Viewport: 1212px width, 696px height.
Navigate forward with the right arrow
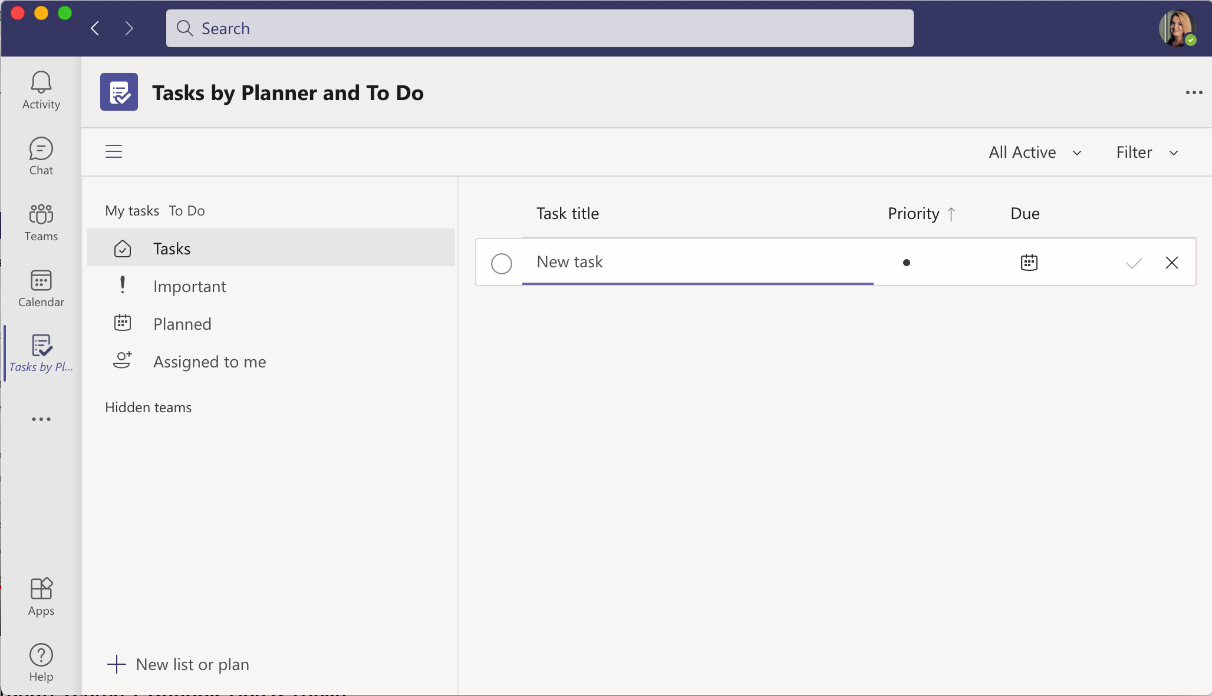coord(129,28)
